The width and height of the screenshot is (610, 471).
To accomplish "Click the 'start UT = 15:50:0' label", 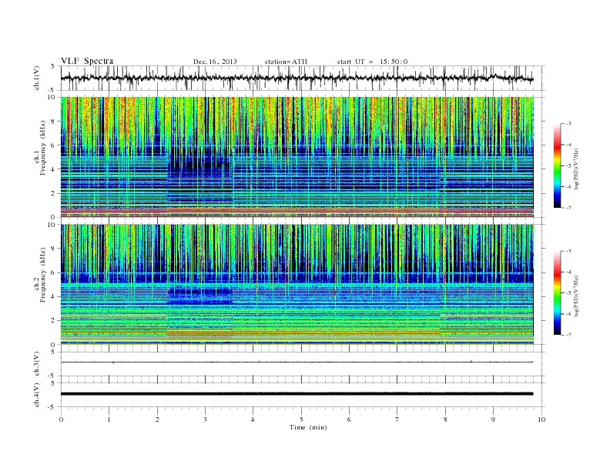I will pos(372,62).
